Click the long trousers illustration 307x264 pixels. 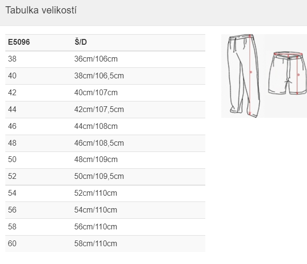(243, 76)
